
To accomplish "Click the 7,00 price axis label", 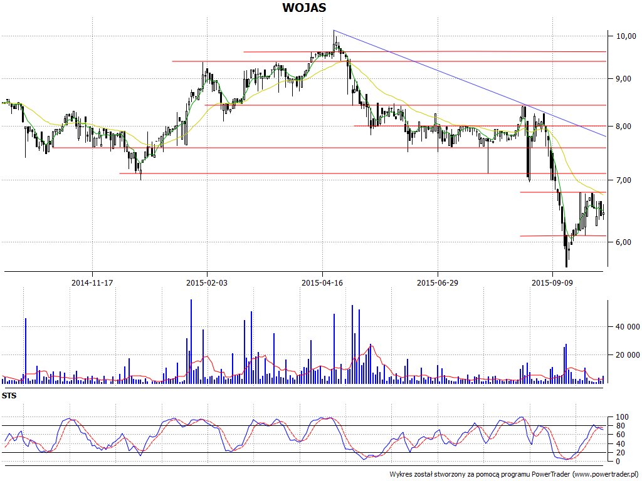I will [624, 180].
